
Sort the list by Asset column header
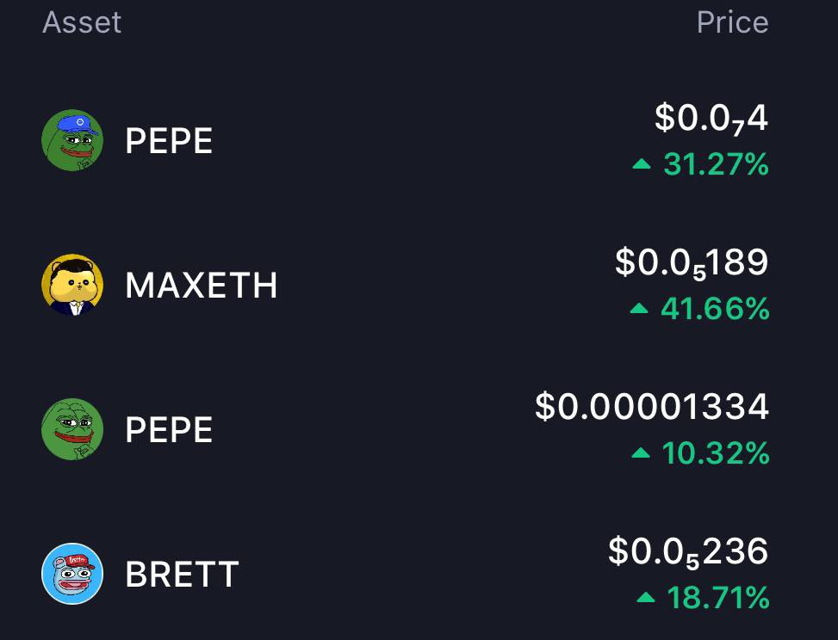pyautogui.click(x=82, y=22)
